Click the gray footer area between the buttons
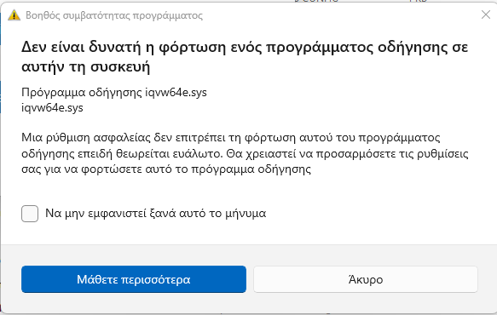The image size is (497, 315). [250, 279]
